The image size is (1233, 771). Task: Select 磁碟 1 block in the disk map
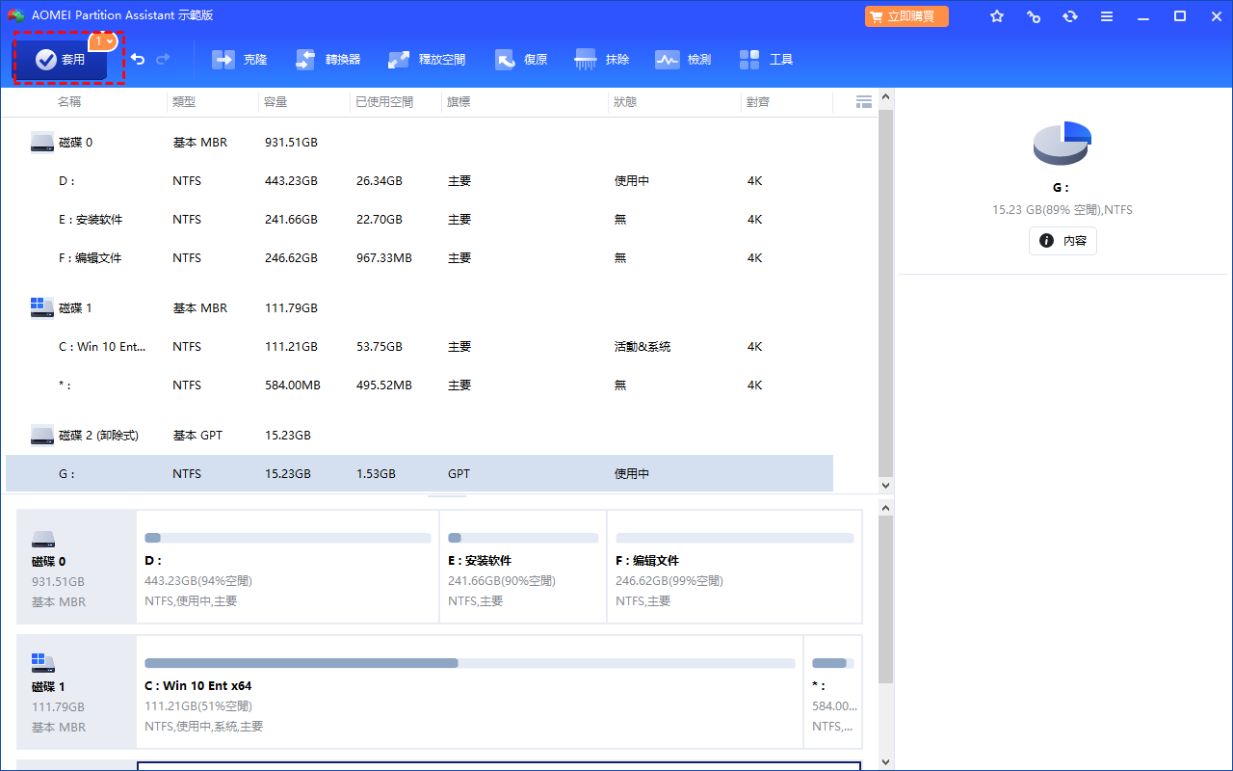pyautogui.click(x=77, y=691)
